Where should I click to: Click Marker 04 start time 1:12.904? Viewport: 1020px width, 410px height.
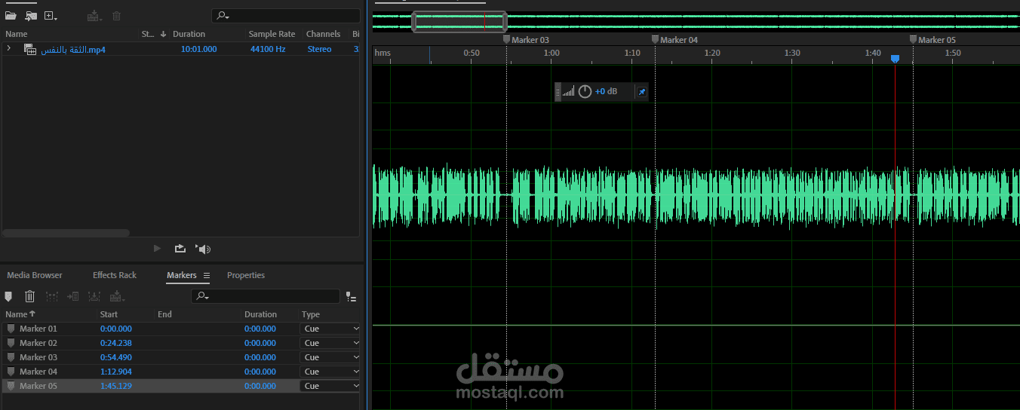pos(116,372)
